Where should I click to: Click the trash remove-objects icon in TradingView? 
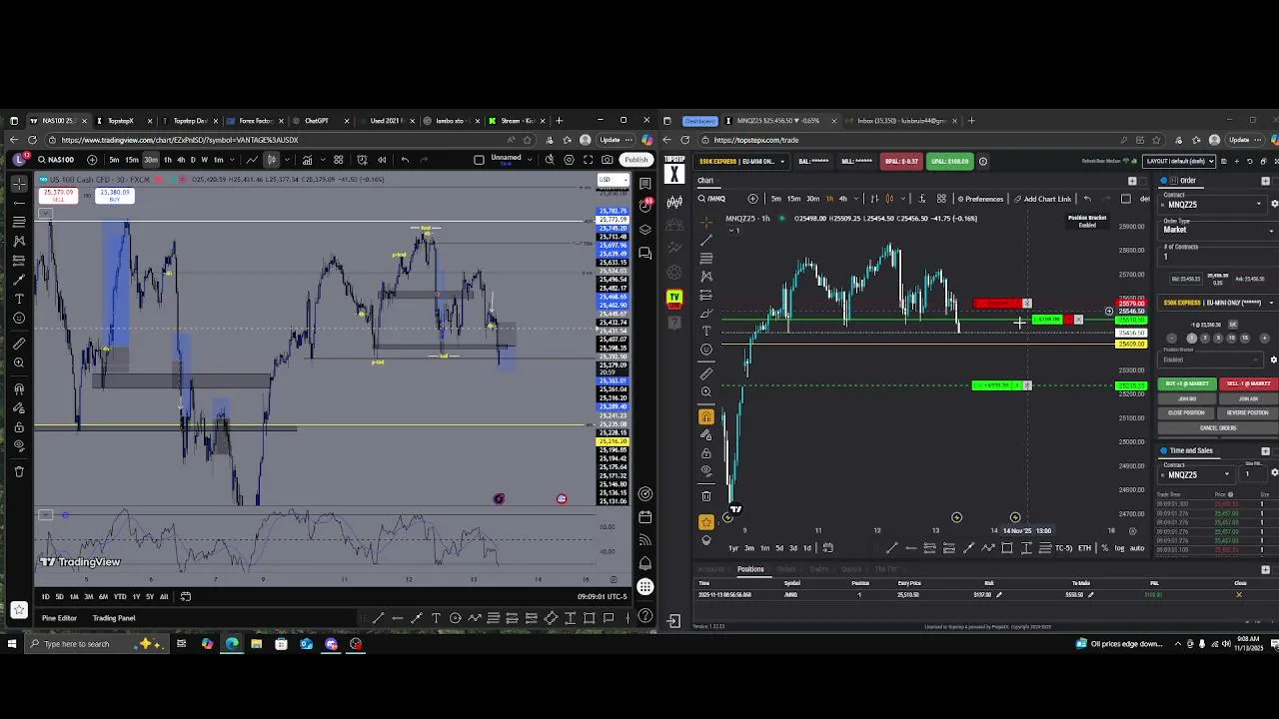click(x=19, y=471)
